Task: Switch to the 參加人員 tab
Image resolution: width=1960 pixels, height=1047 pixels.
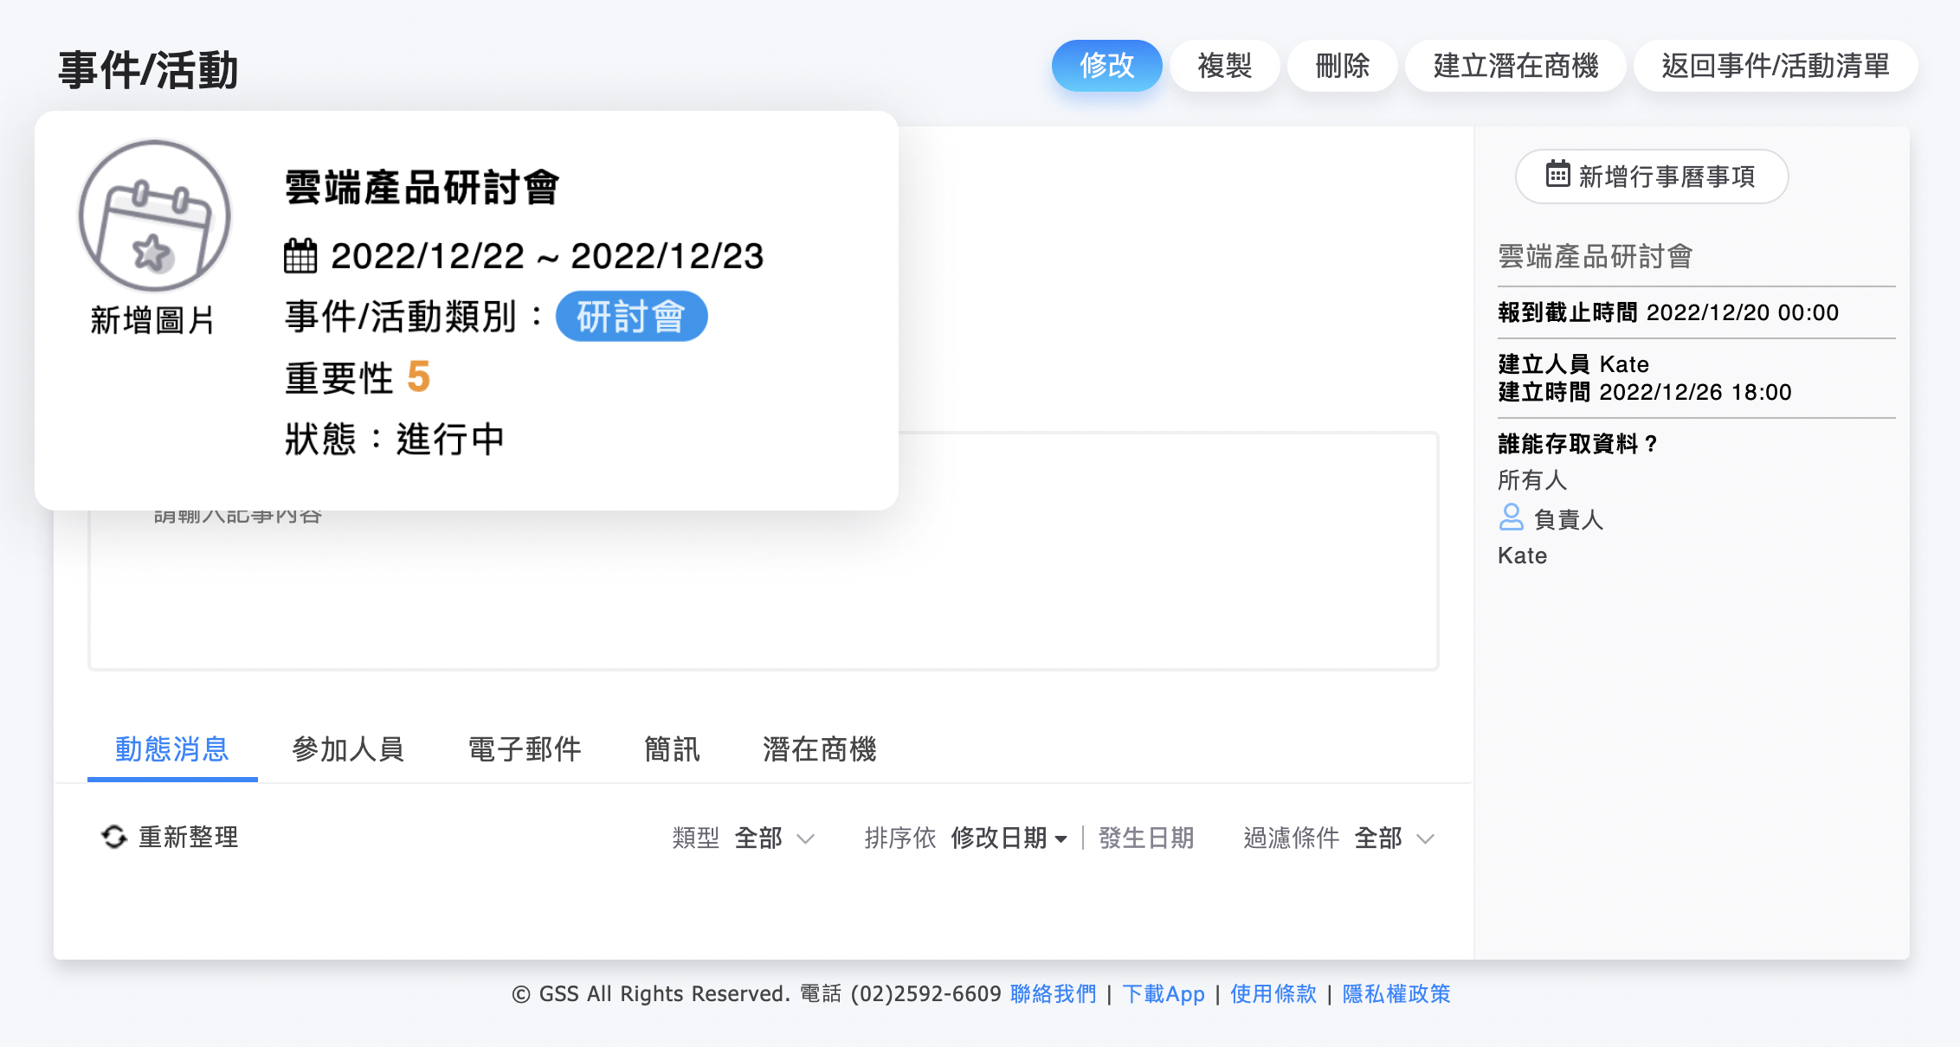Action: [x=348, y=750]
